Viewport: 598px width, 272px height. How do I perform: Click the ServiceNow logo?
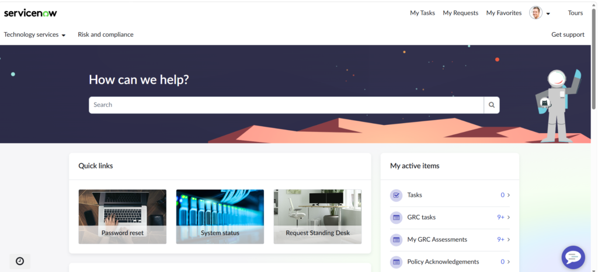point(30,13)
